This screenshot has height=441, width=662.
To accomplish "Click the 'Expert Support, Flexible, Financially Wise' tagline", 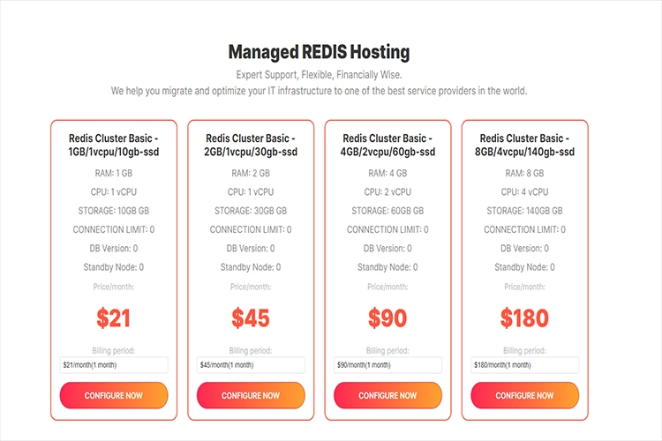I will pyautogui.click(x=319, y=75).
